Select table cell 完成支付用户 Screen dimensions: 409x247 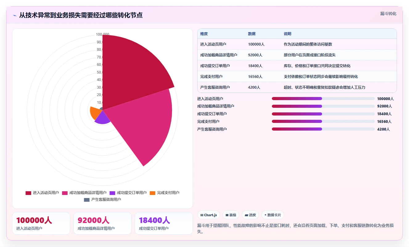pyautogui.click(x=211, y=77)
